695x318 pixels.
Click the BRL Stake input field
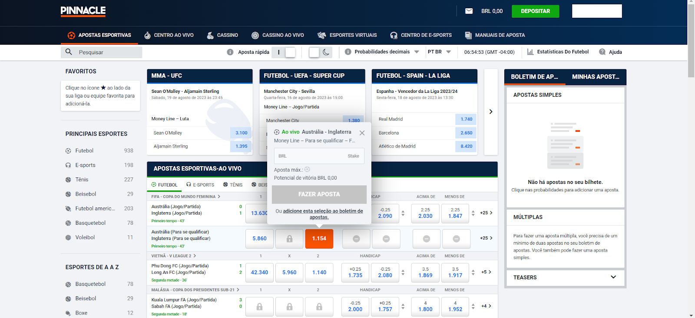[x=319, y=156]
